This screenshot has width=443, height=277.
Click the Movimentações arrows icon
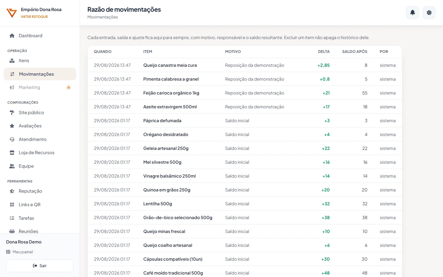[x=12, y=74]
